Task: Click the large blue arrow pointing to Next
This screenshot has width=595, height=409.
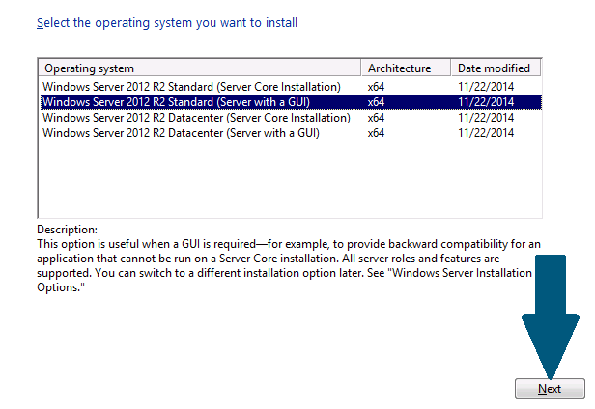Action: [x=551, y=316]
